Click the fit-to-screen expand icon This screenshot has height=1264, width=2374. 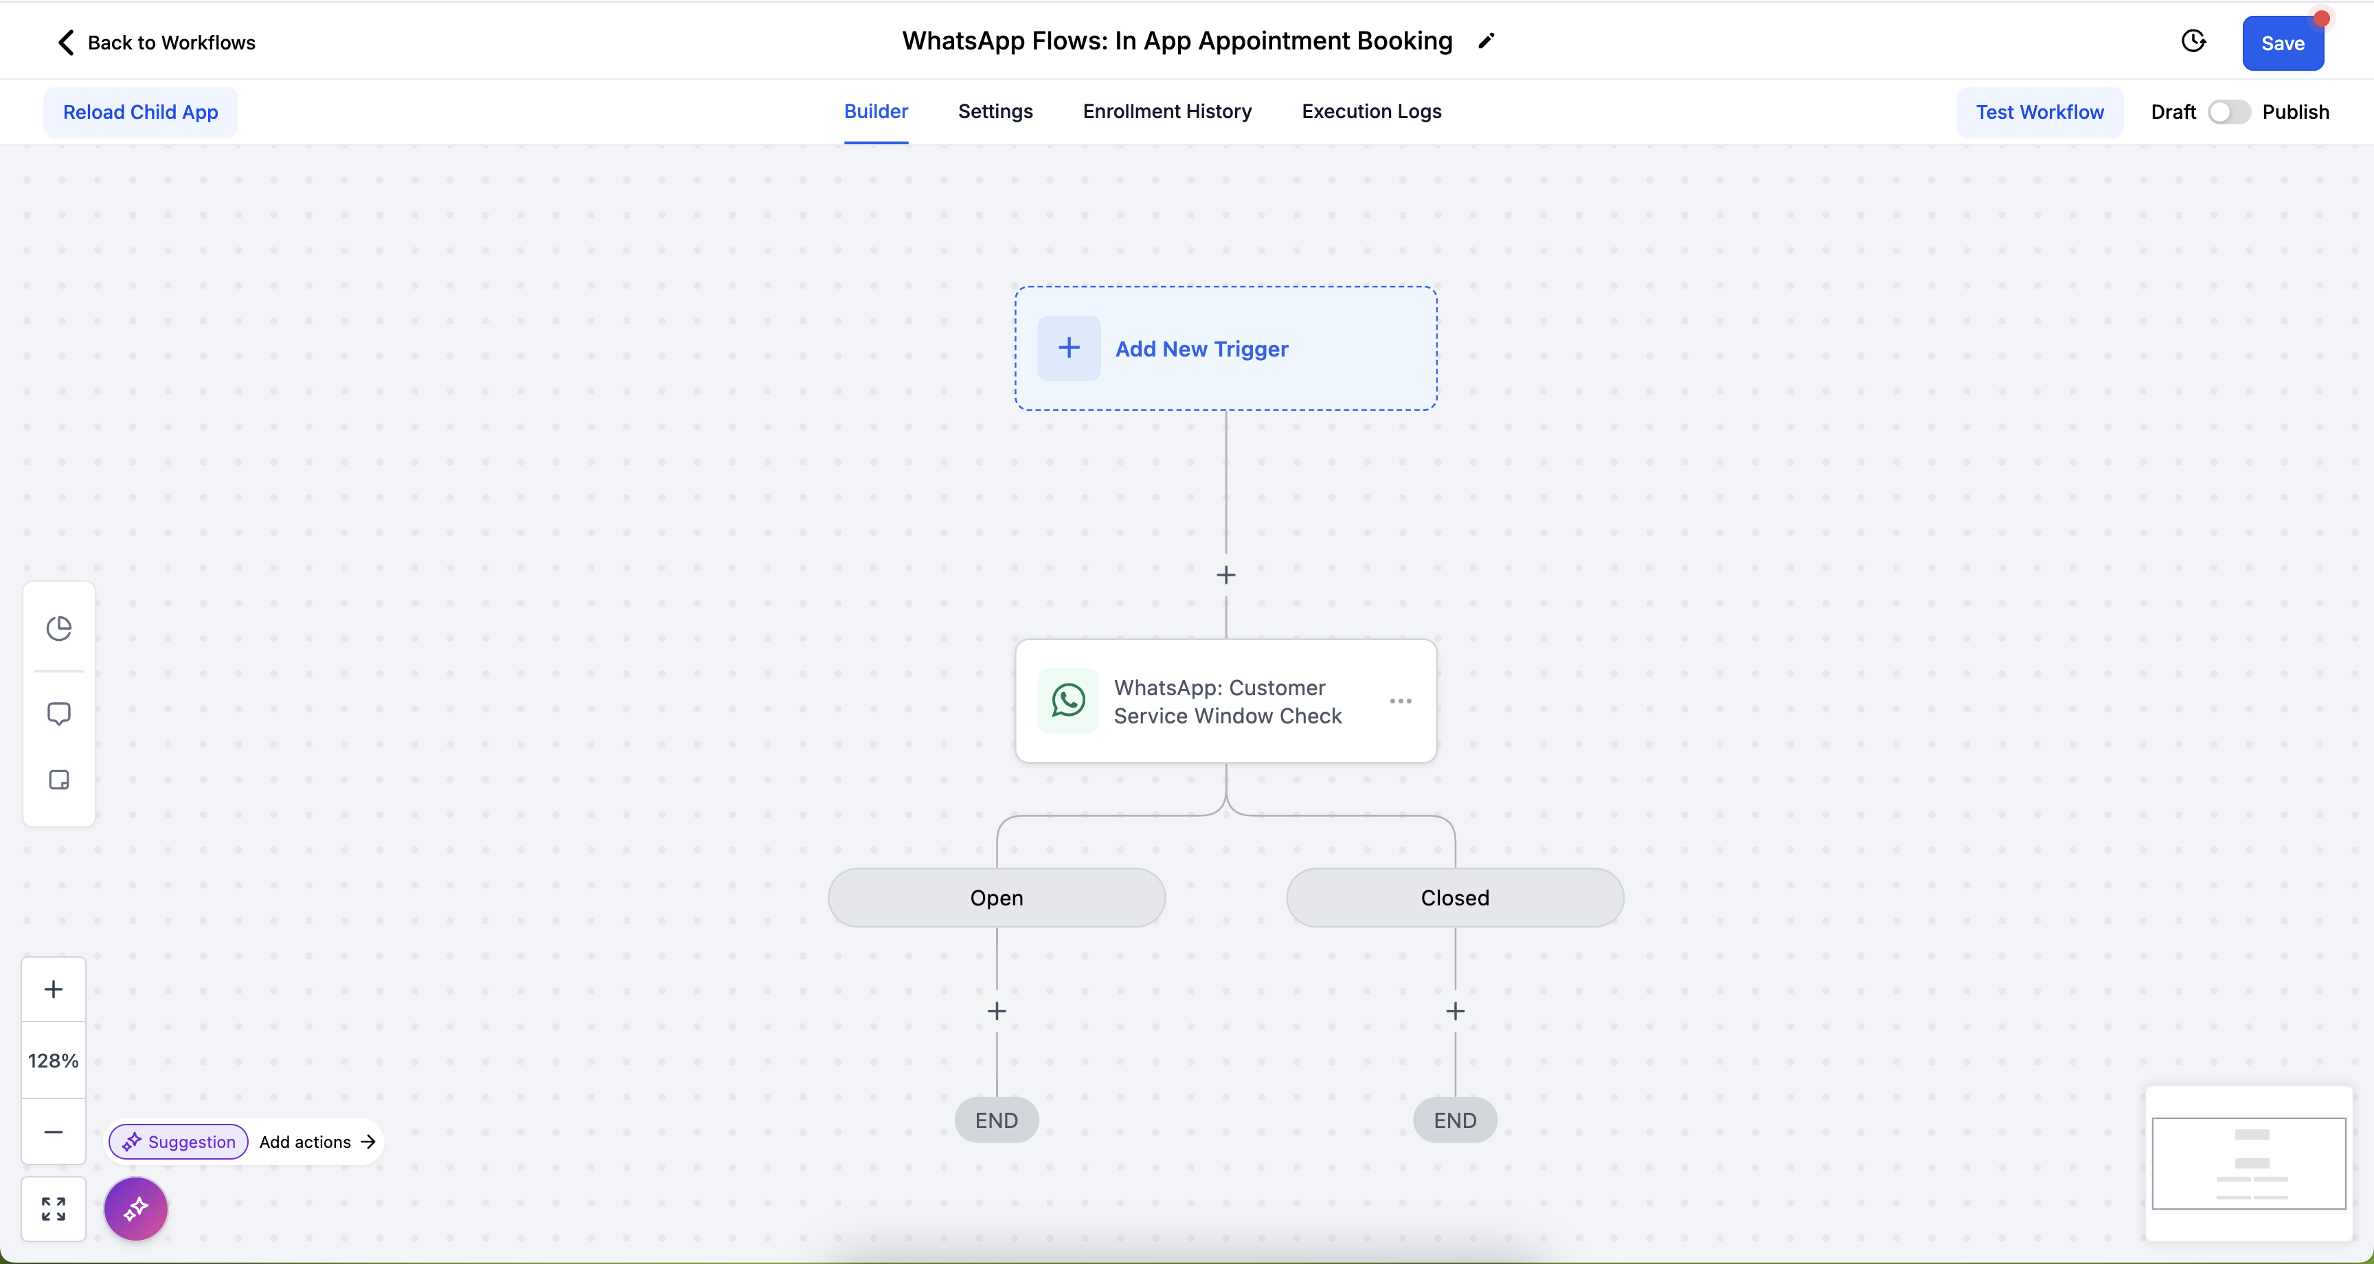coord(54,1208)
